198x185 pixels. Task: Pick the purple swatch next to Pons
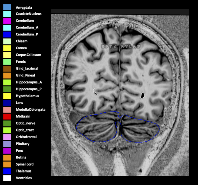(x=7, y=151)
